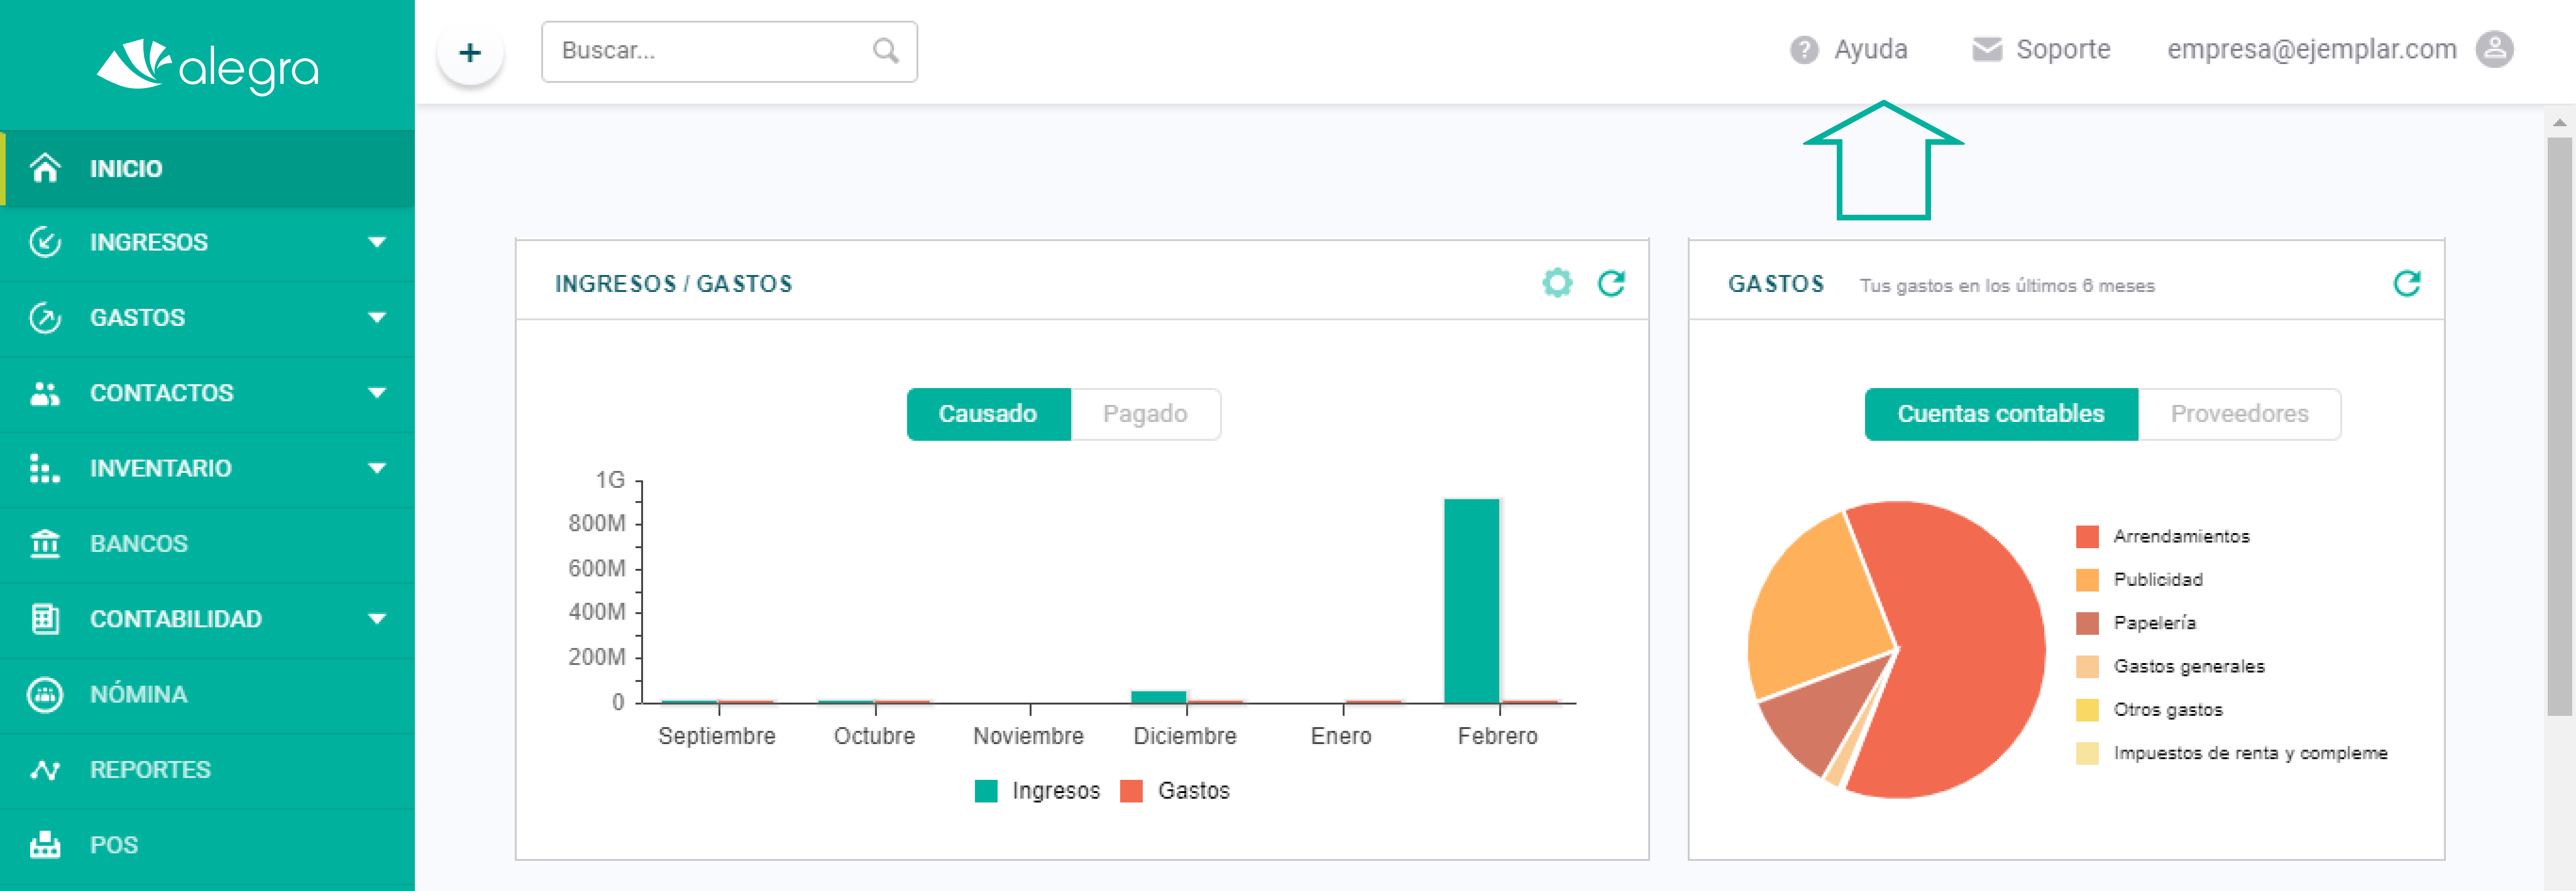Refresh the Ingresos / Gastos chart
This screenshot has height=891, width=2576.
[x=1611, y=283]
